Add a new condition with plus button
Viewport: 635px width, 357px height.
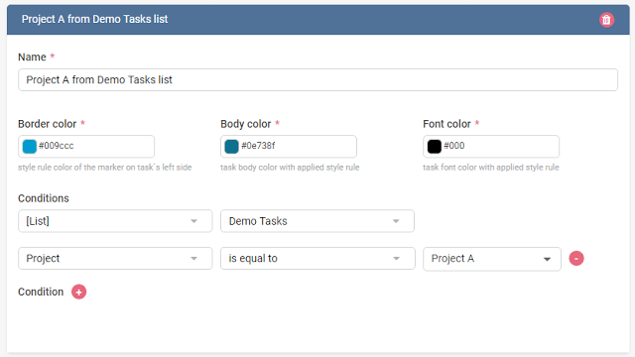79,292
